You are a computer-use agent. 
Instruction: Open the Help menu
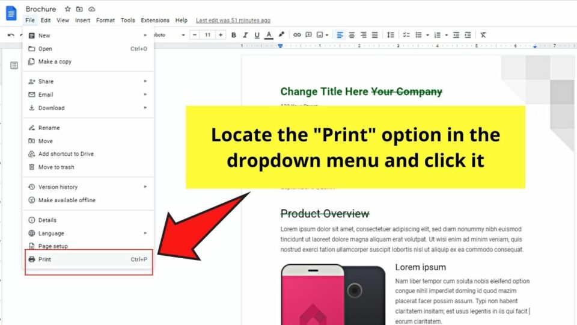(181, 20)
